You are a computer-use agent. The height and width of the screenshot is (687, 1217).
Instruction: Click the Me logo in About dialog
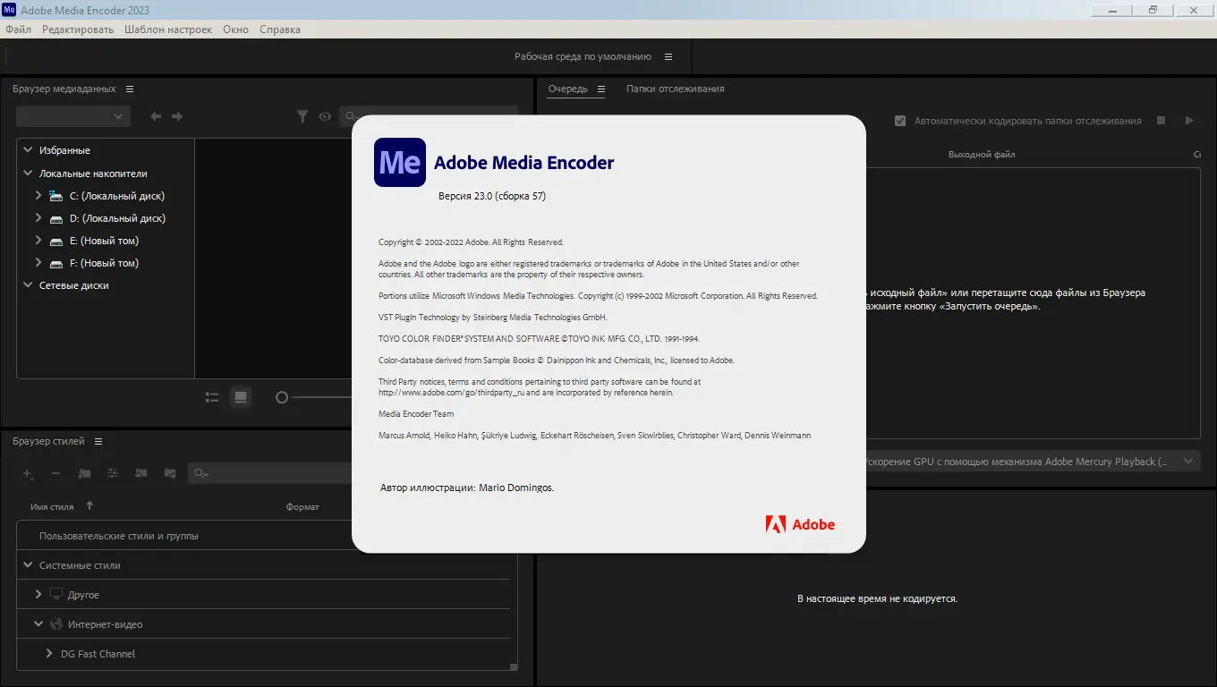pyautogui.click(x=400, y=162)
